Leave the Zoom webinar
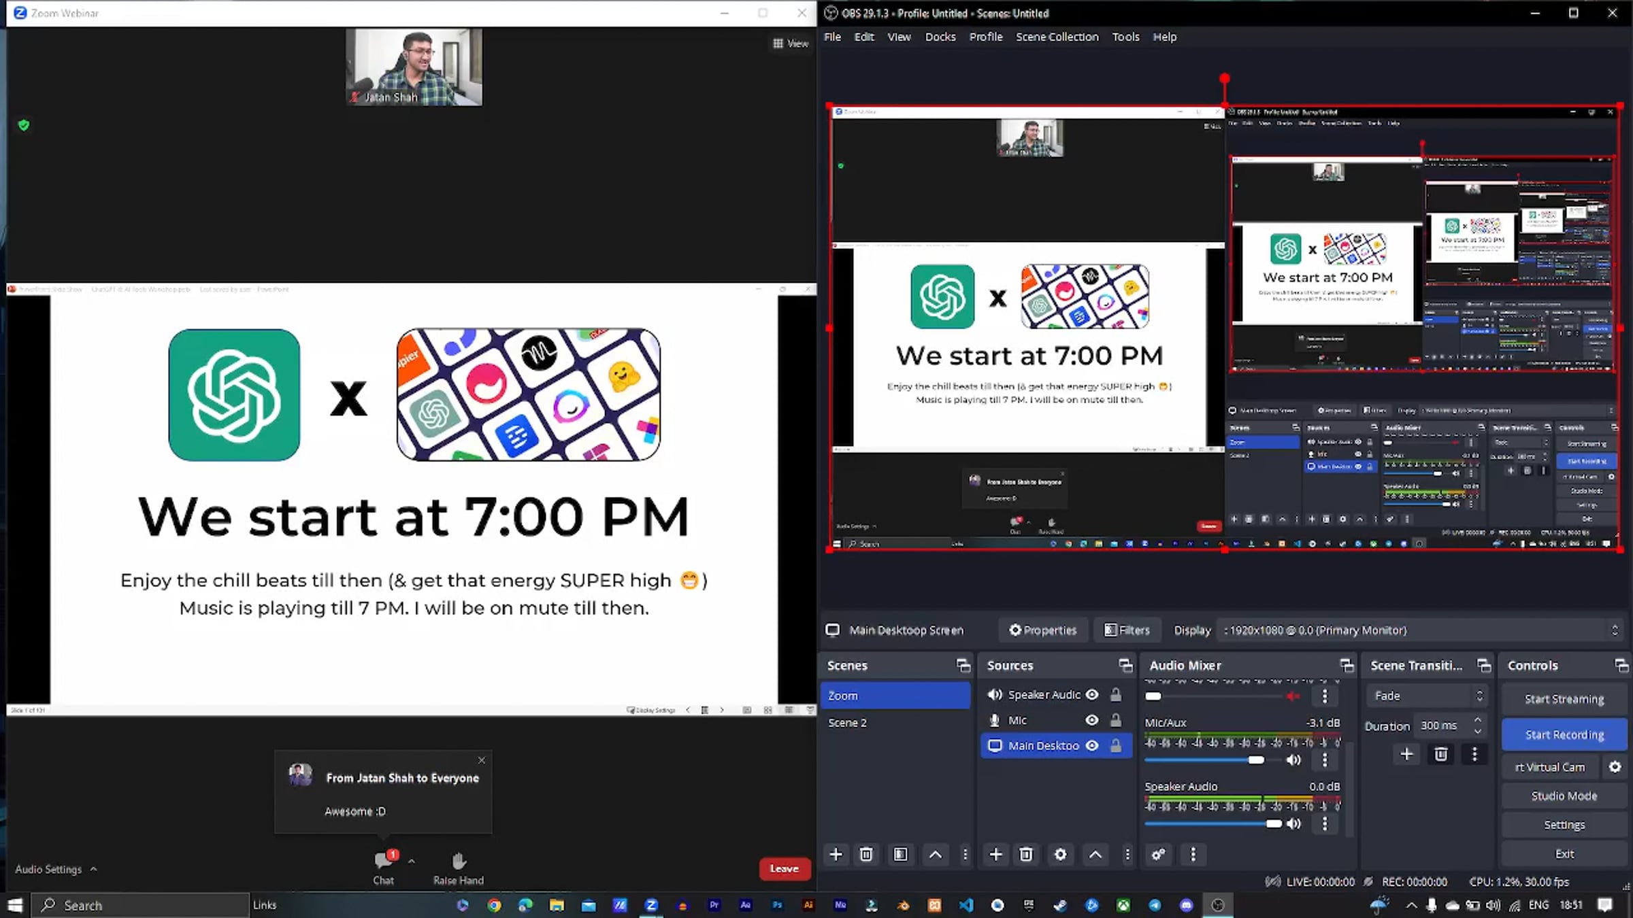Viewport: 1633px width, 918px height. 784,868
